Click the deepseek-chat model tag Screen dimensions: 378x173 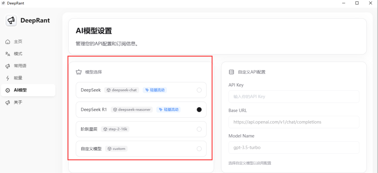[x=122, y=90]
